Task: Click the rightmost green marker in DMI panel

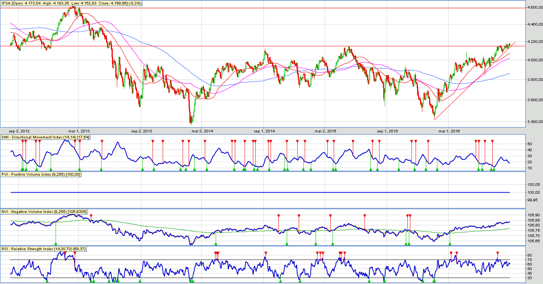Action: [x=494, y=170]
